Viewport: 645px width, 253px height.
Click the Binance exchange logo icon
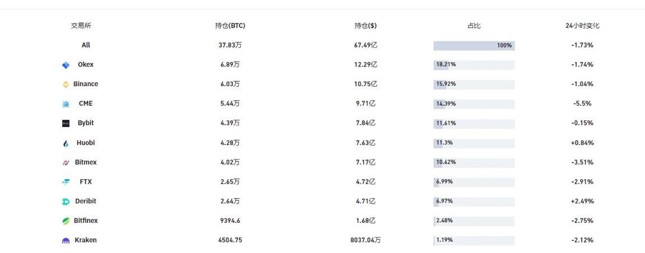[66, 85]
